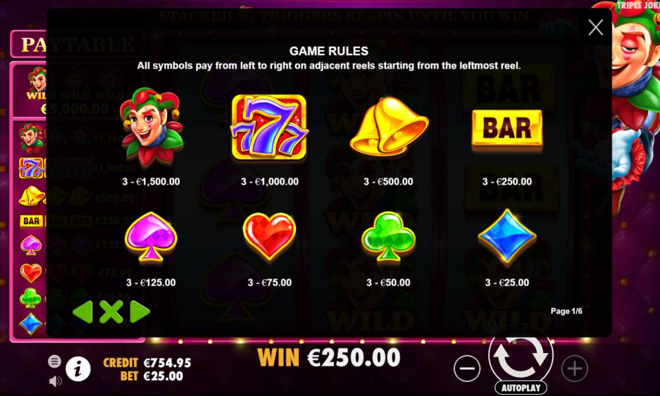This screenshot has height=396, width=660.
Task: Click the red heart symbol
Action: pyautogui.click(x=269, y=236)
